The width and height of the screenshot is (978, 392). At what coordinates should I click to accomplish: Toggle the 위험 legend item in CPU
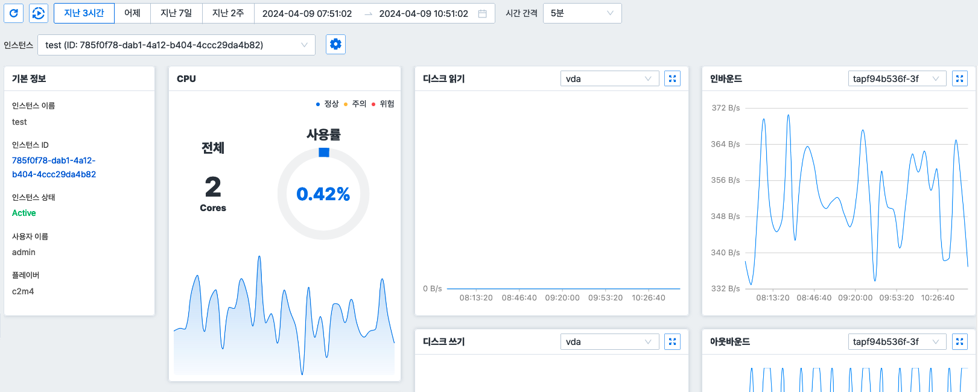pos(384,104)
